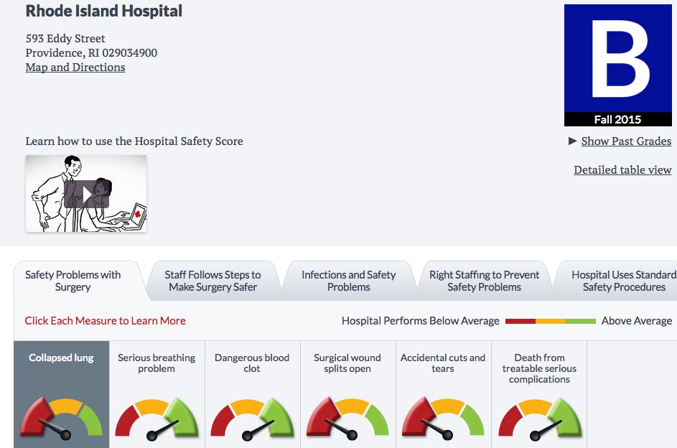The height and width of the screenshot is (448, 677).
Task: Click the B grade Fall 2015 badge
Action: [617, 65]
